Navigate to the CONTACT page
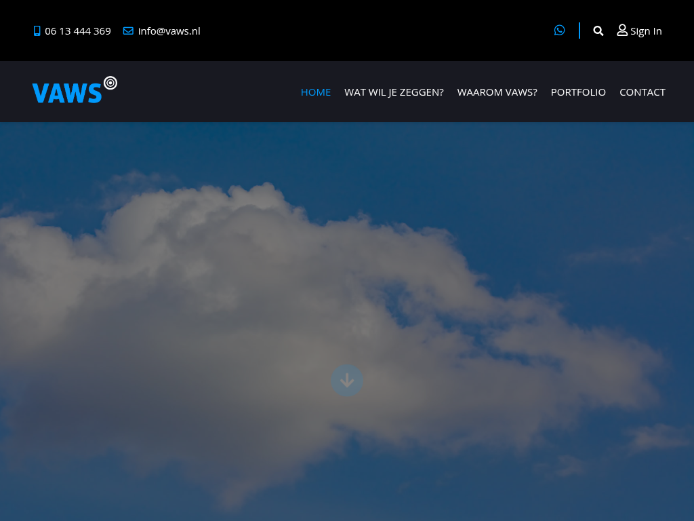Image resolution: width=694 pixels, height=521 pixels. [642, 92]
